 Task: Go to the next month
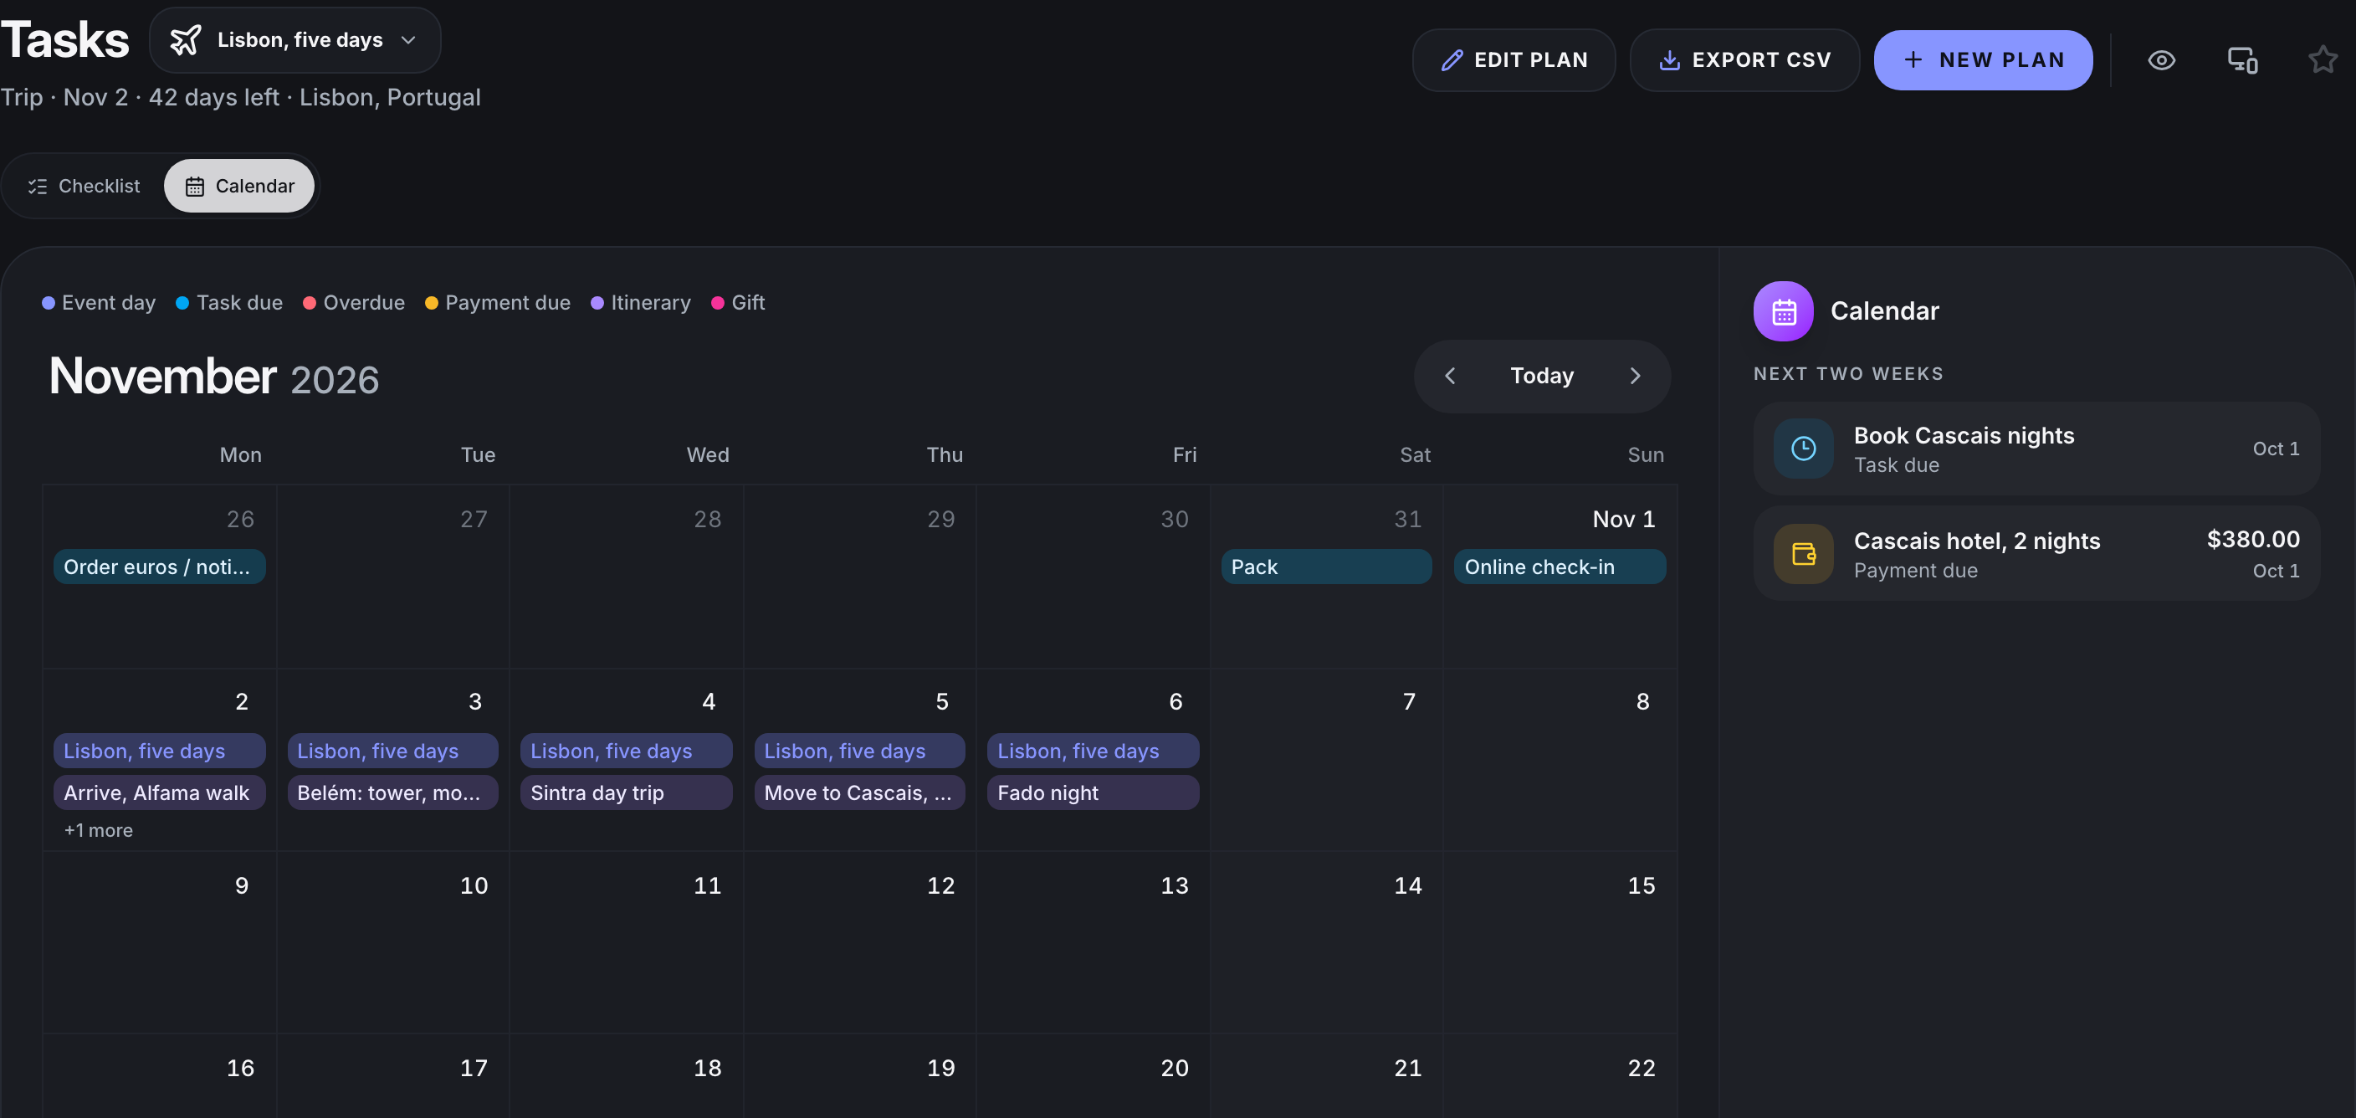coord(1636,376)
